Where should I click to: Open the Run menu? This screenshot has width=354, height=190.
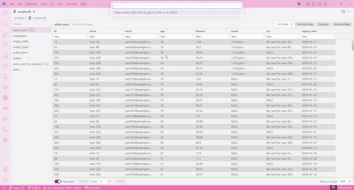point(60,4)
